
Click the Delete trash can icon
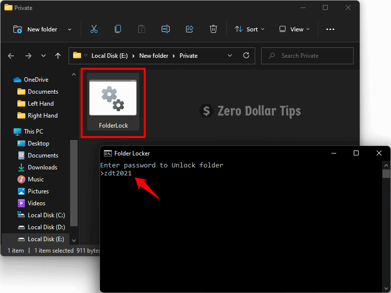(213, 29)
